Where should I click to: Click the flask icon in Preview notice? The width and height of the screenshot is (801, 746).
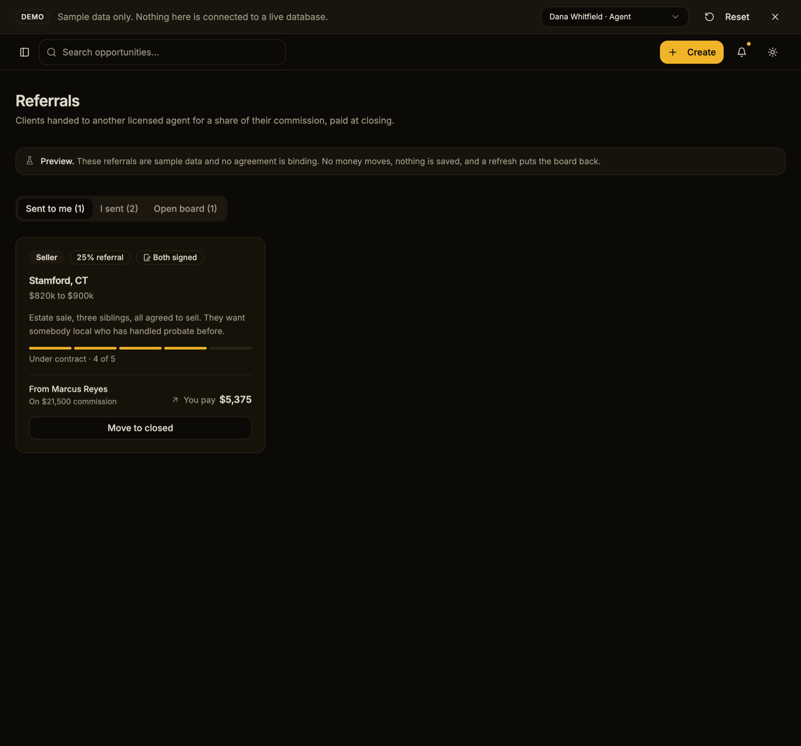[x=30, y=161]
